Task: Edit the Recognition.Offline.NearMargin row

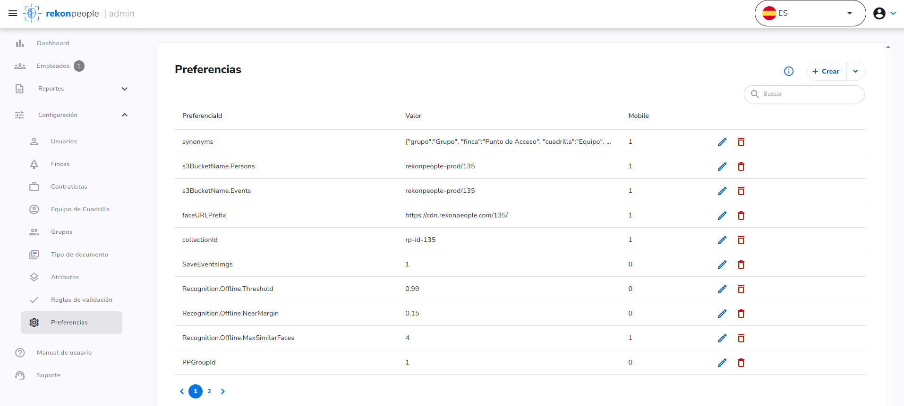Action: point(722,314)
